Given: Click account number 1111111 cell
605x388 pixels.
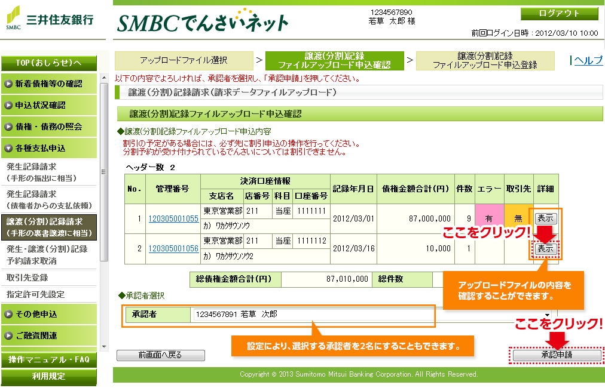Looking at the screenshot, I should point(311,211).
